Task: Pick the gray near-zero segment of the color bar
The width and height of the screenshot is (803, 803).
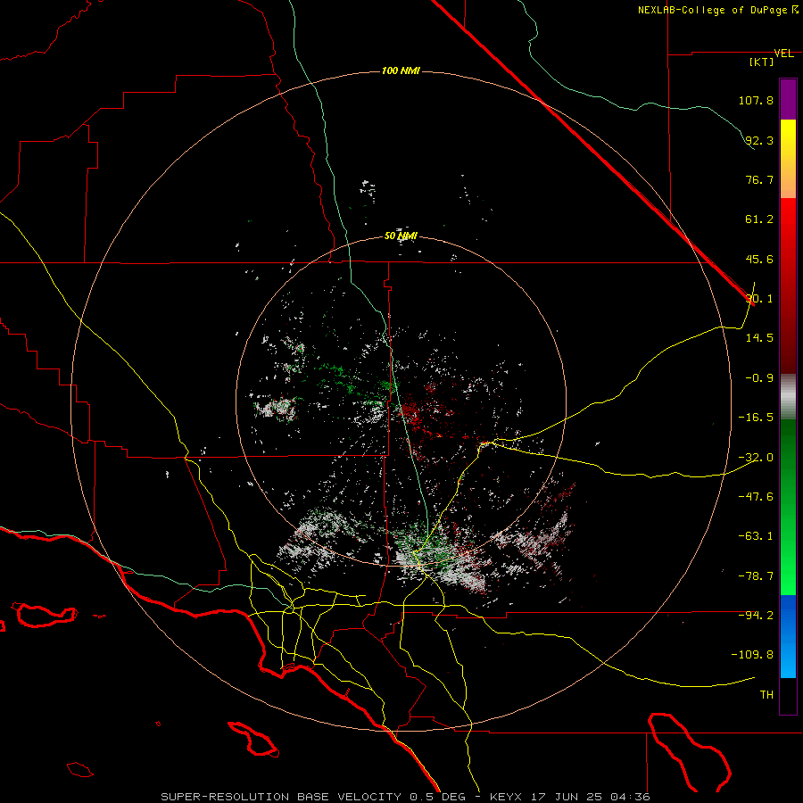Action: [x=788, y=396]
